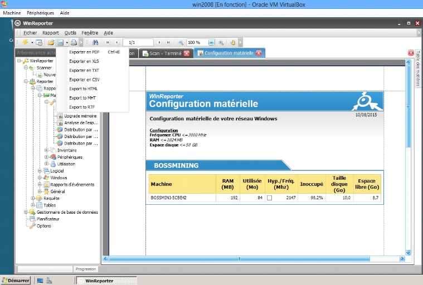The image size is (423, 285).
Task: Click the lightning bolt scan icon
Action: tap(25, 42)
